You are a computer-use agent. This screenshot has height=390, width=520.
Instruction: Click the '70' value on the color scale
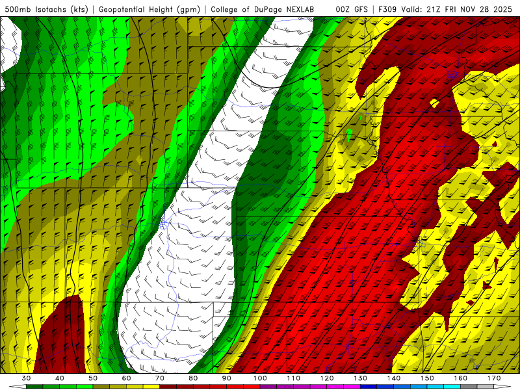[160, 378]
